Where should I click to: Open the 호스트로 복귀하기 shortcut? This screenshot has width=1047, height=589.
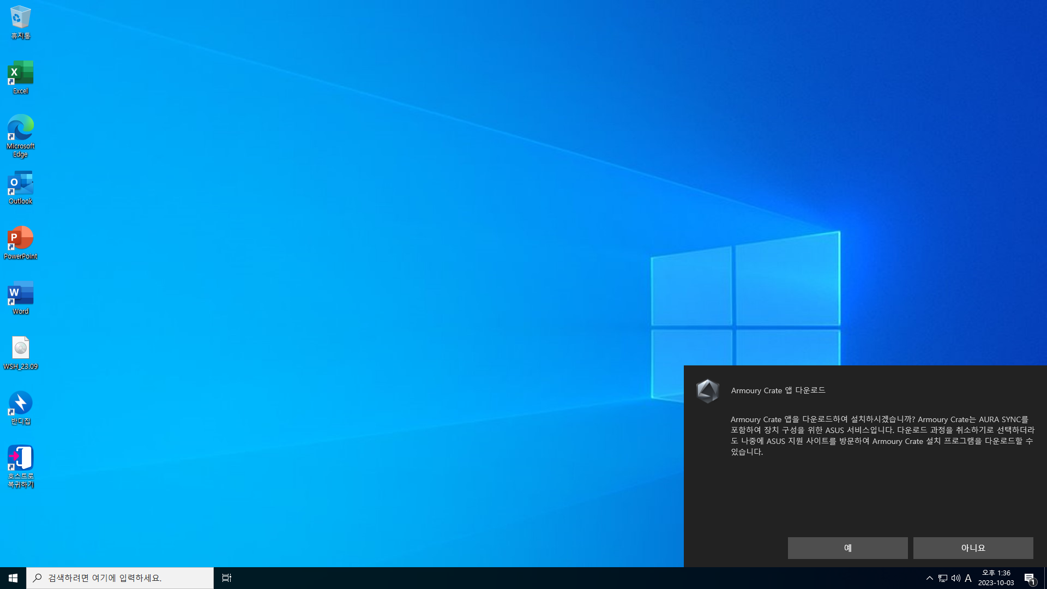coord(20,467)
